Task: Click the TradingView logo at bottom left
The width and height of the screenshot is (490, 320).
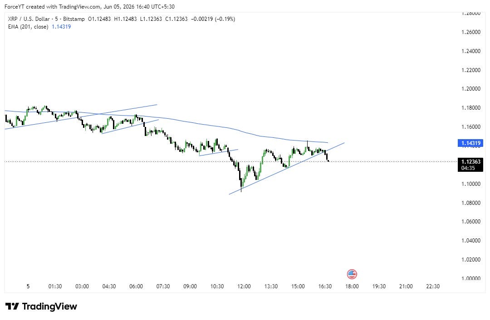Action: (41, 306)
